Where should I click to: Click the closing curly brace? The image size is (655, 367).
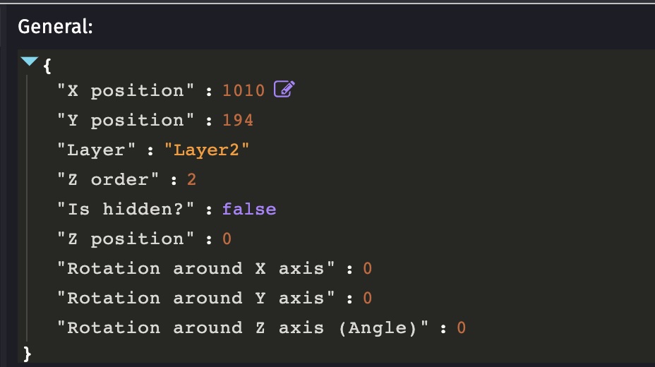pos(27,354)
